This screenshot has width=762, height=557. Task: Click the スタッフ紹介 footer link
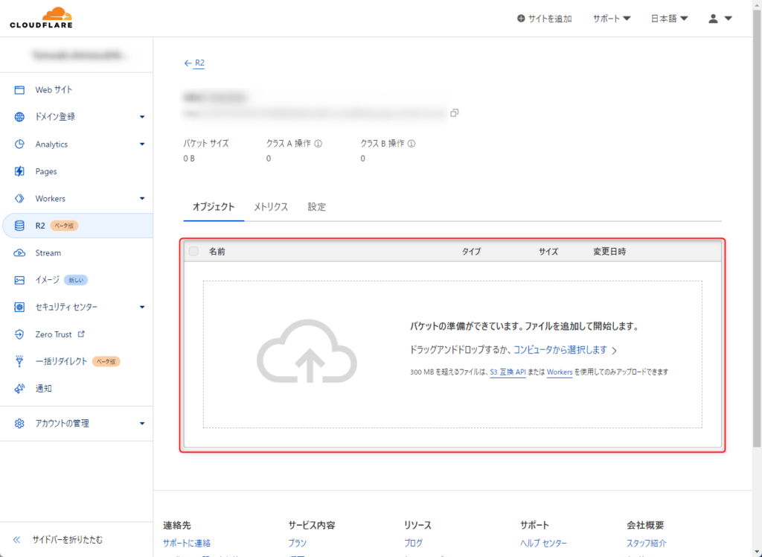pyautogui.click(x=647, y=543)
